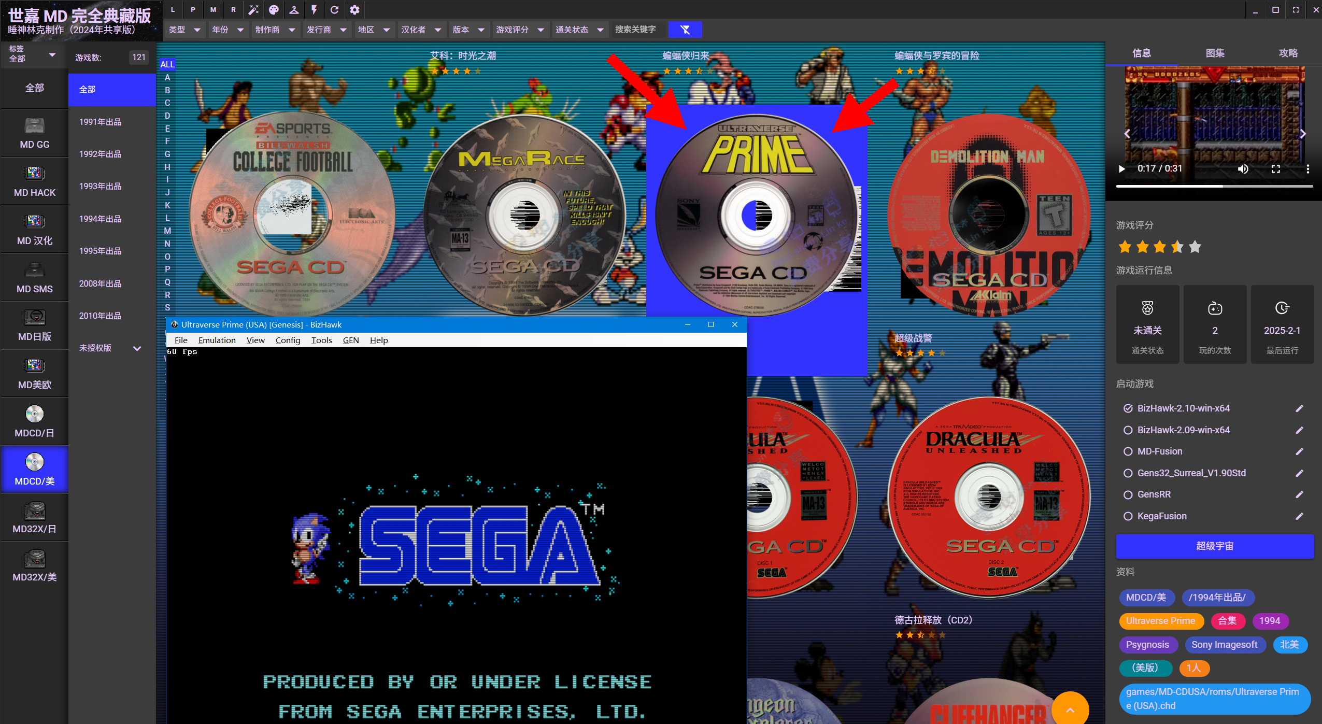Image resolution: width=1322 pixels, height=724 pixels.
Task: Open the 类型 filter dropdown
Action: 184,30
